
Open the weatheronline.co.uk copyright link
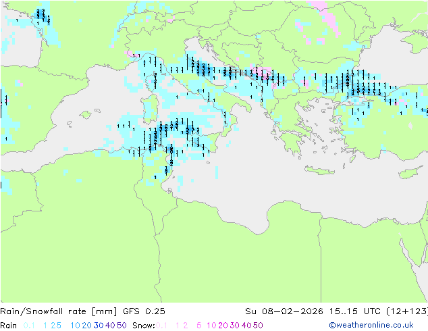pos(371,325)
